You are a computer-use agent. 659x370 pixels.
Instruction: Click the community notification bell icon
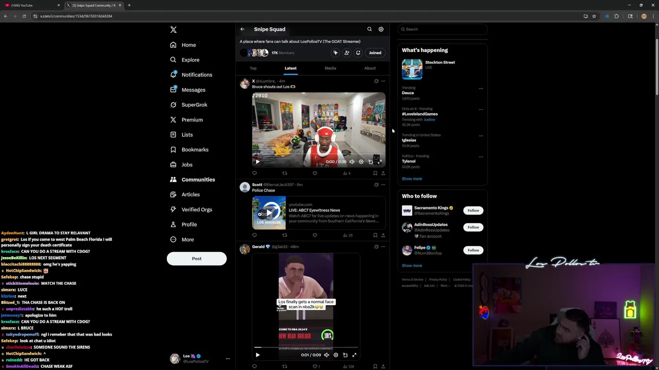point(358,52)
